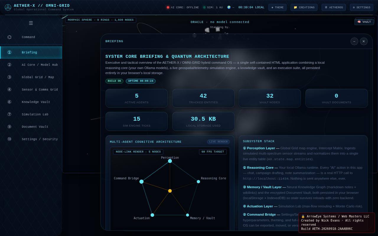Click the circled 10 Settings / Security icon
378x236 pixels.
point(9,139)
